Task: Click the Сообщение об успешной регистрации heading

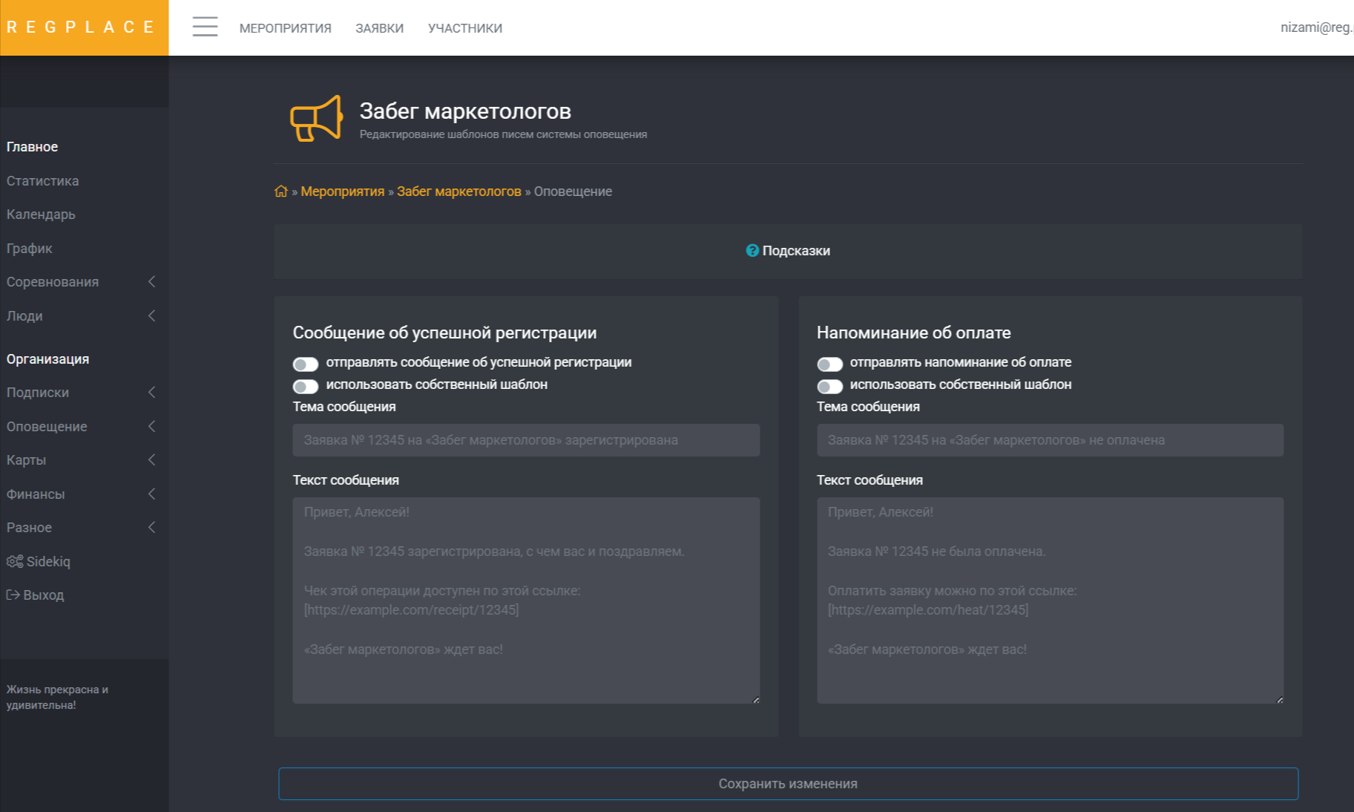Action: [x=444, y=333]
